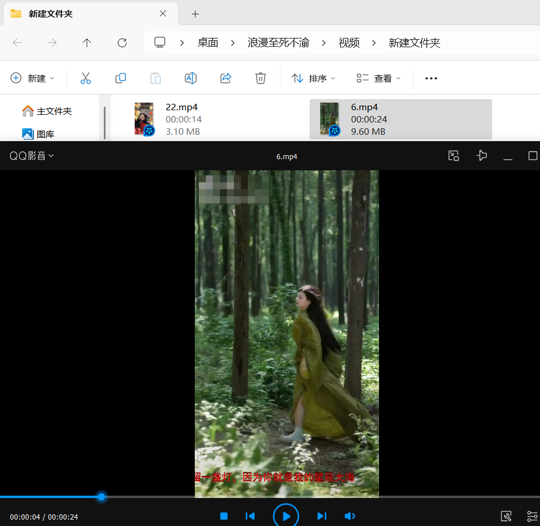Click the QQ影音 seek bar handle
The height and width of the screenshot is (526, 540).
[x=101, y=497]
